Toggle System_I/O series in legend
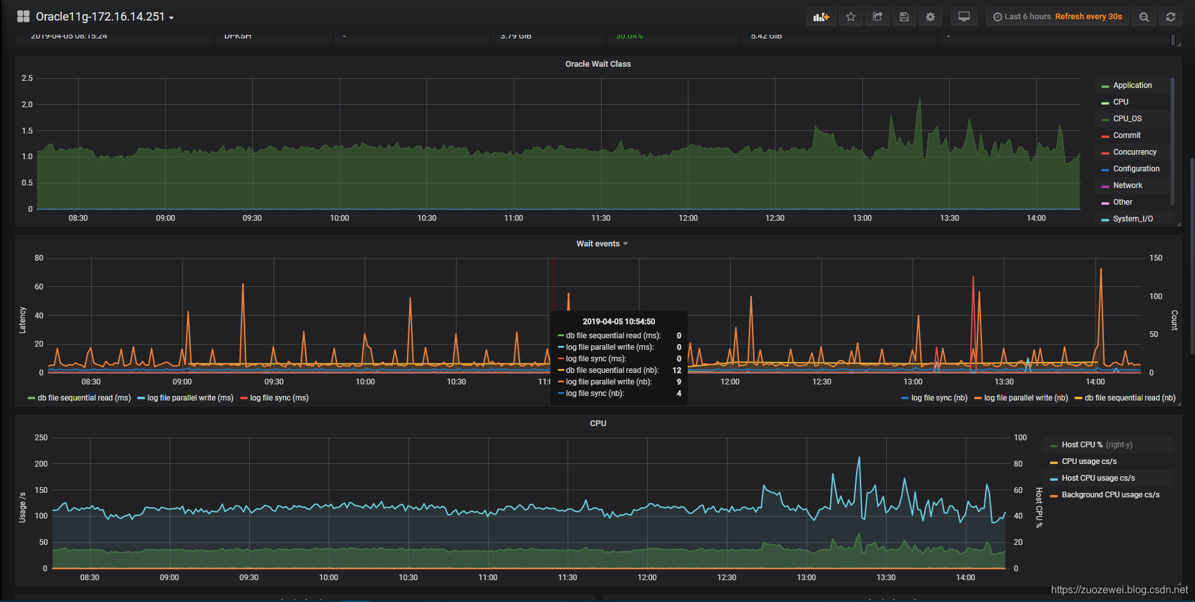 click(x=1133, y=219)
